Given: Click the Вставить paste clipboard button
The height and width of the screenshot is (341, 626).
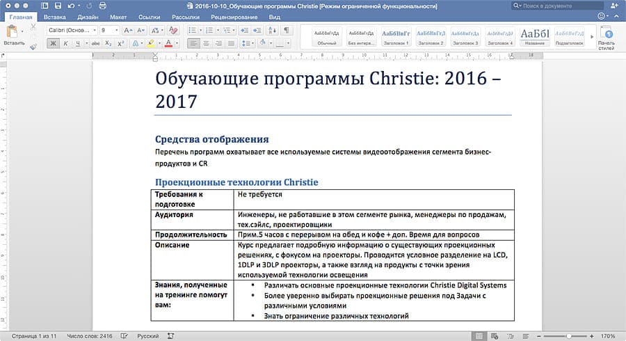Looking at the screenshot, I should coord(13,35).
